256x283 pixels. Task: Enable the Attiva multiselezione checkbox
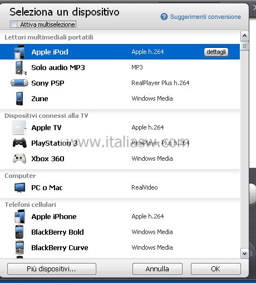pos(13,24)
